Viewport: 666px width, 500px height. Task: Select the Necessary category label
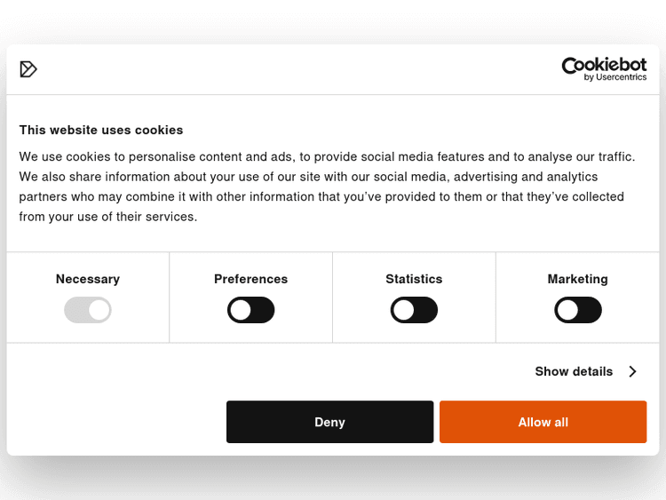click(88, 279)
